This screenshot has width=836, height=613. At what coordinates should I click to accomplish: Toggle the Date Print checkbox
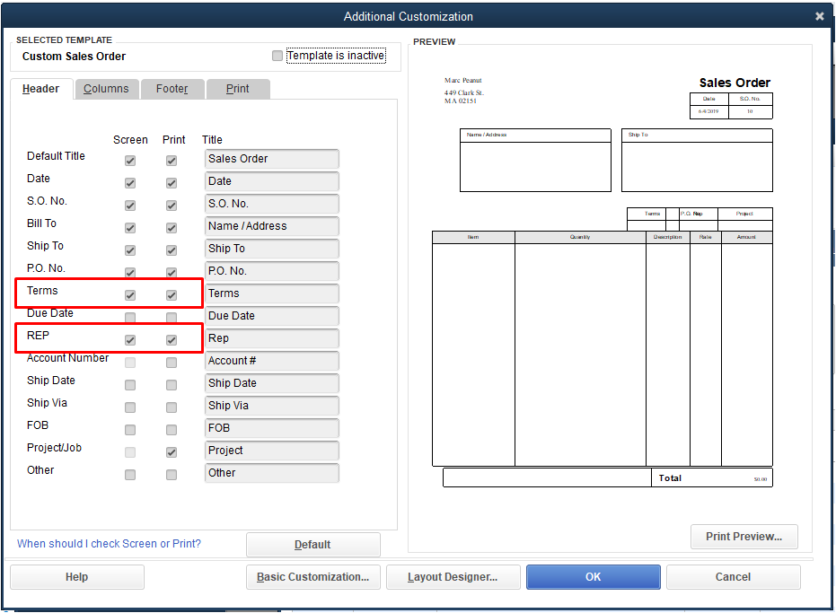172,183
